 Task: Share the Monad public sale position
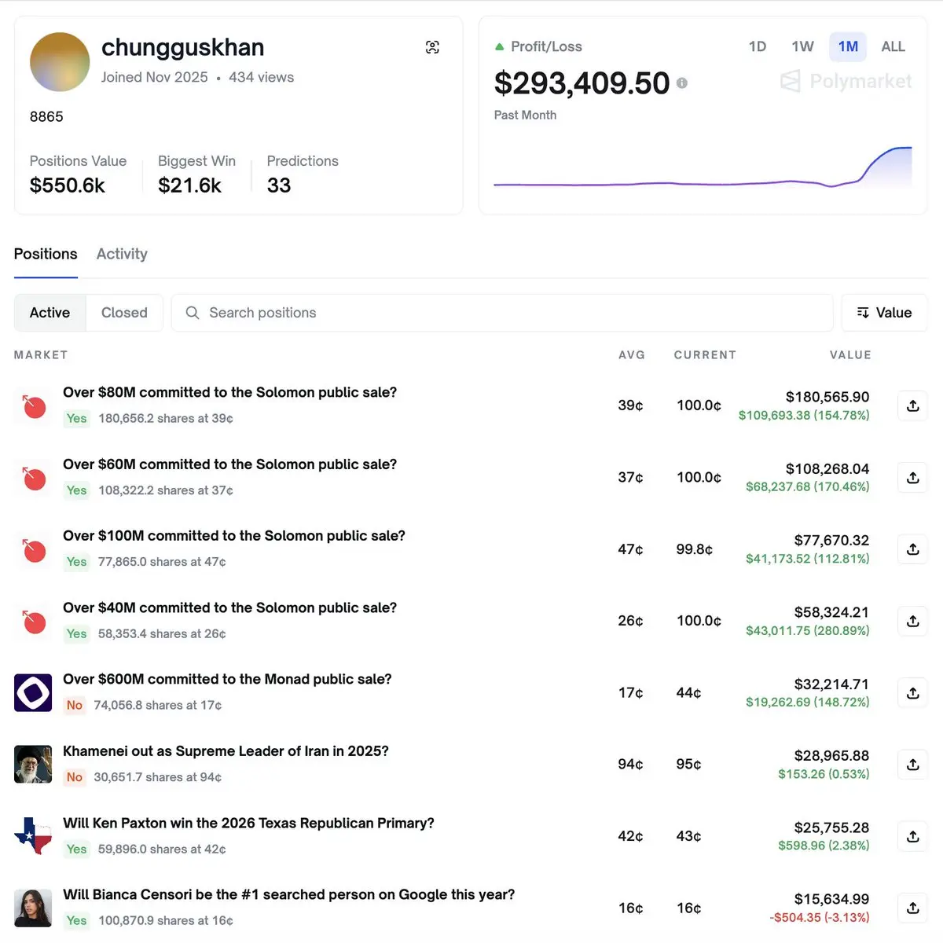(x=912, y=693)
